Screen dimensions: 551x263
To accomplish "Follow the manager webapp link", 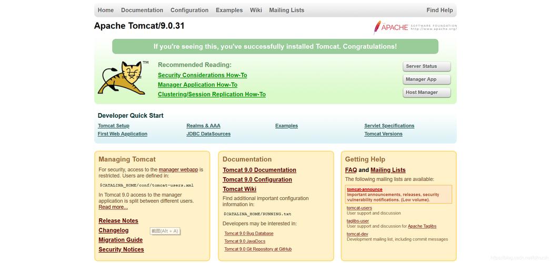I will click(x=178, y=169).
